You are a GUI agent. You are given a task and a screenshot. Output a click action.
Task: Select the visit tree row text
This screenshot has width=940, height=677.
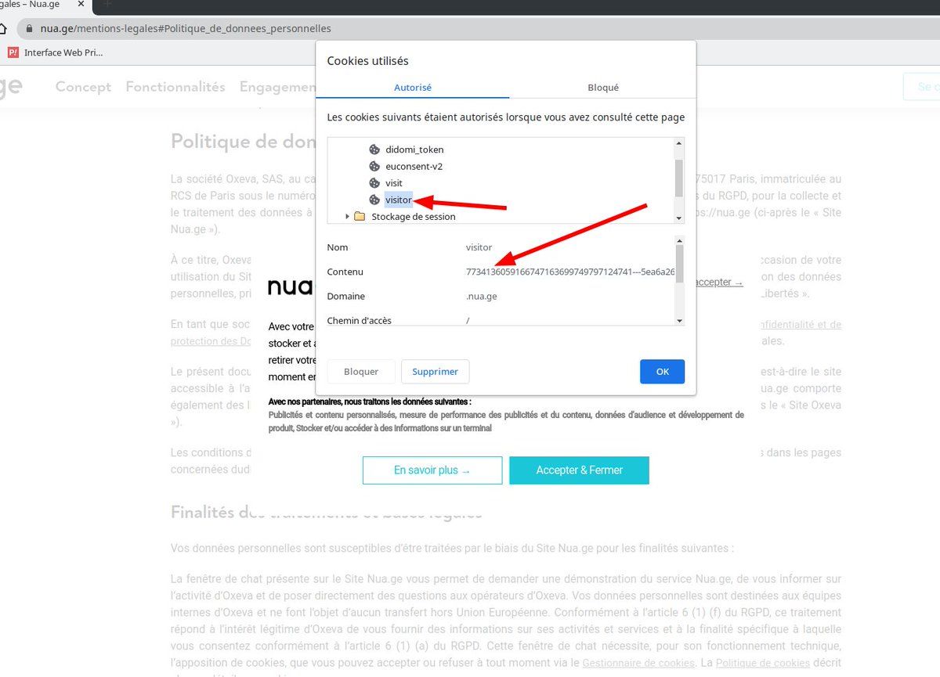pos(394,183)
